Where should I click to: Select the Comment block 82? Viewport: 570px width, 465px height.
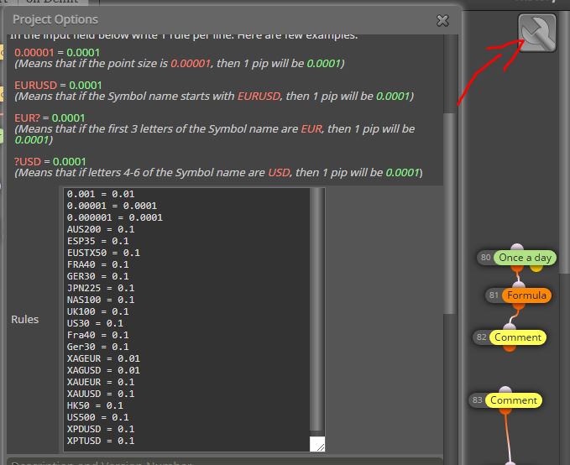coord(518,337)
